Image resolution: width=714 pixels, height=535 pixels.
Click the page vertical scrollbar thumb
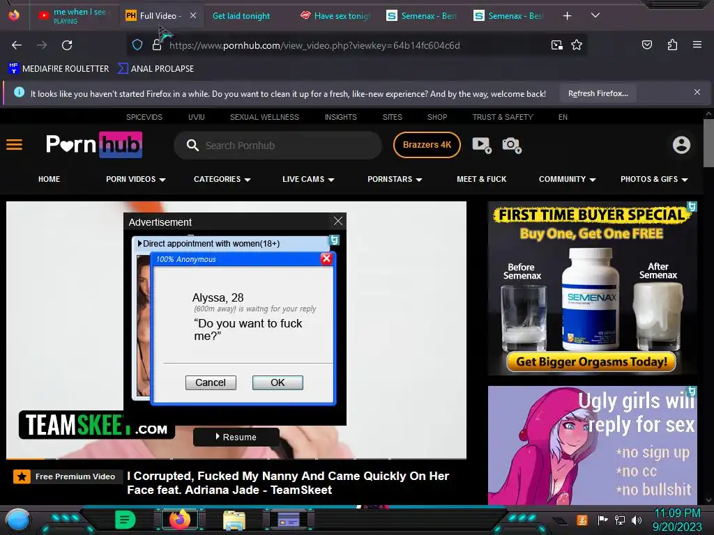click(x=708, y=144)
